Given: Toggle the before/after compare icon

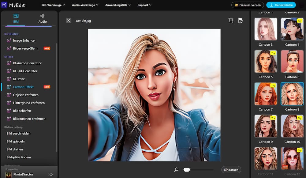Looking at the screenshot, I should point(241,21).
